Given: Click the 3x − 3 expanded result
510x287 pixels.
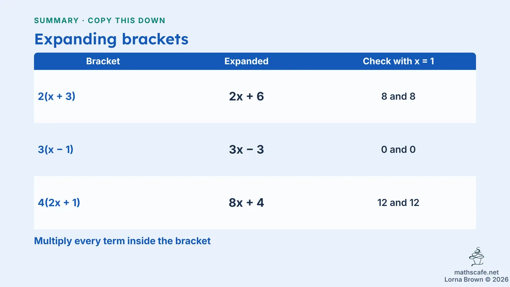Looking at the screenshot, I should [246, 149].
